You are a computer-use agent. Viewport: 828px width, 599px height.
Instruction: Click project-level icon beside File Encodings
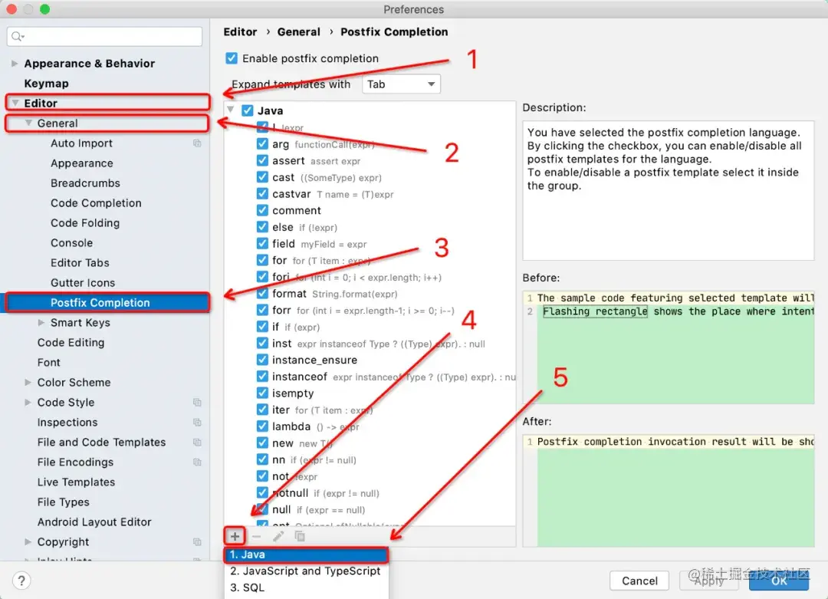tap(197, 462)
